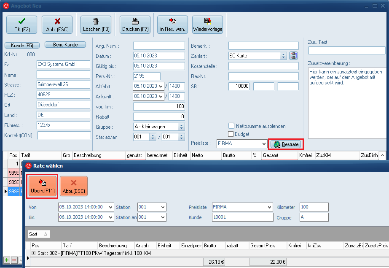Open the Abfahrt date dropdown
The height and width of the screenshot is (268, 389).
(x=161, y=86)
